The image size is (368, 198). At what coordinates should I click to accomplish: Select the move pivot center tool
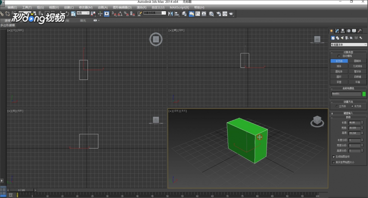93,14
